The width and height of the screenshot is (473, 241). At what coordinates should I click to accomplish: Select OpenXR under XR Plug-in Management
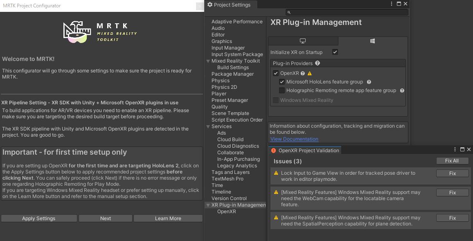[227, 212]
